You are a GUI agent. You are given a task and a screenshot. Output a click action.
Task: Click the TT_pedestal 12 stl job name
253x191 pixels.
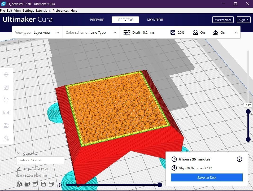tap(36, 169)
